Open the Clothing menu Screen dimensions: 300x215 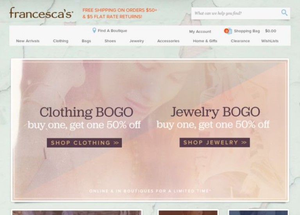(x=61, y=41)
